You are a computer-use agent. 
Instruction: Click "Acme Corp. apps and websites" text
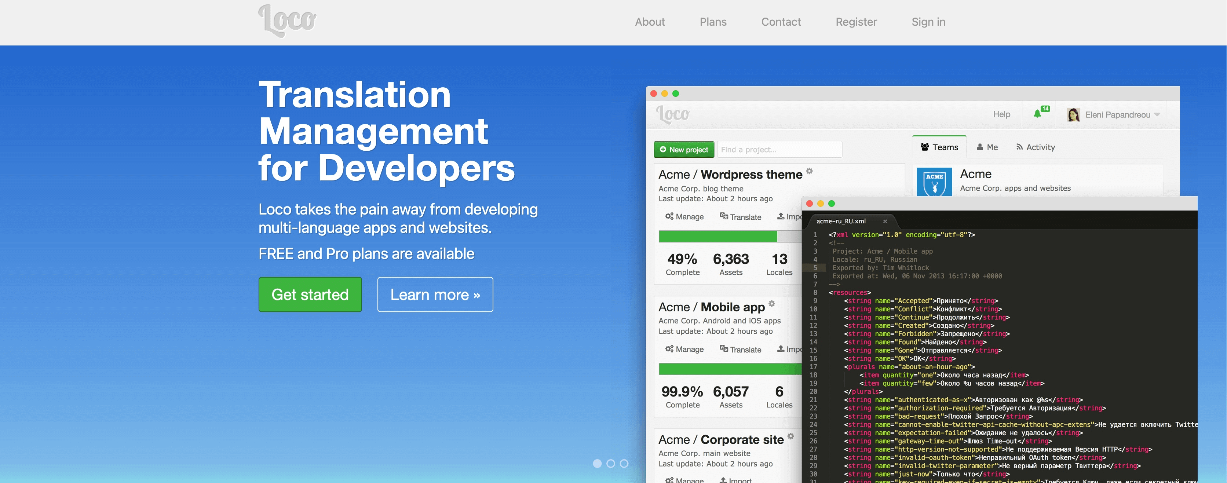1015,188
